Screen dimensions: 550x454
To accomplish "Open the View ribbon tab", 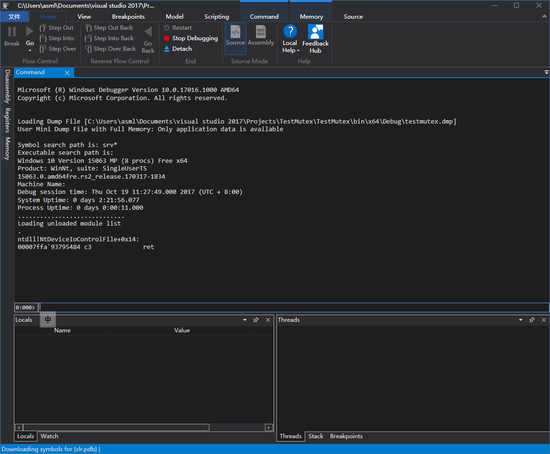I will (x=84, y=16).
